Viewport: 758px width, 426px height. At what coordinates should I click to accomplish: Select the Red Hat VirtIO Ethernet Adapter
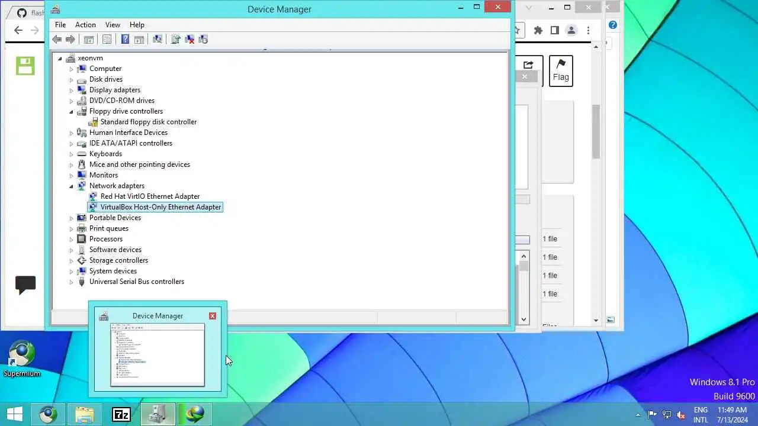pos(150,196)
